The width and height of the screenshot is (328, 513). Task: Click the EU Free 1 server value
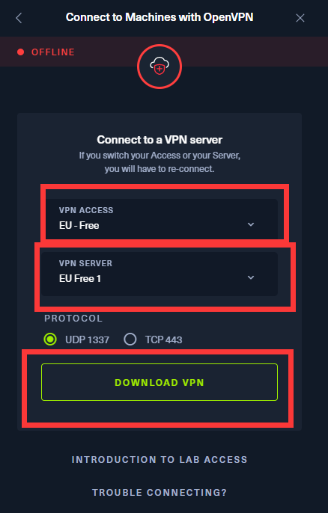pyautogui.click(x=80, y=278)
